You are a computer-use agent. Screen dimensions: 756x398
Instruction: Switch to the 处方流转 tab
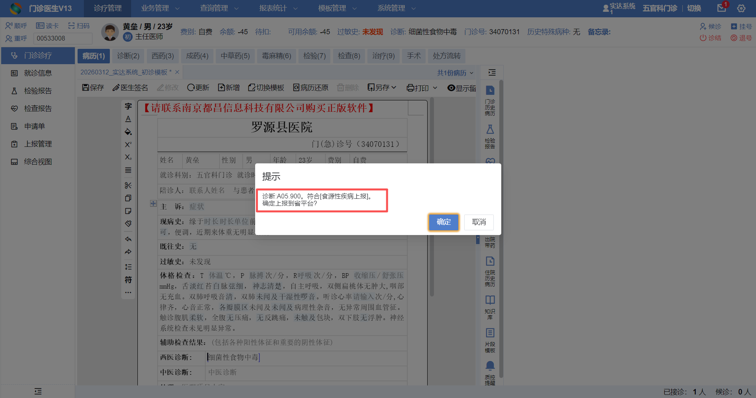(447, 56)
